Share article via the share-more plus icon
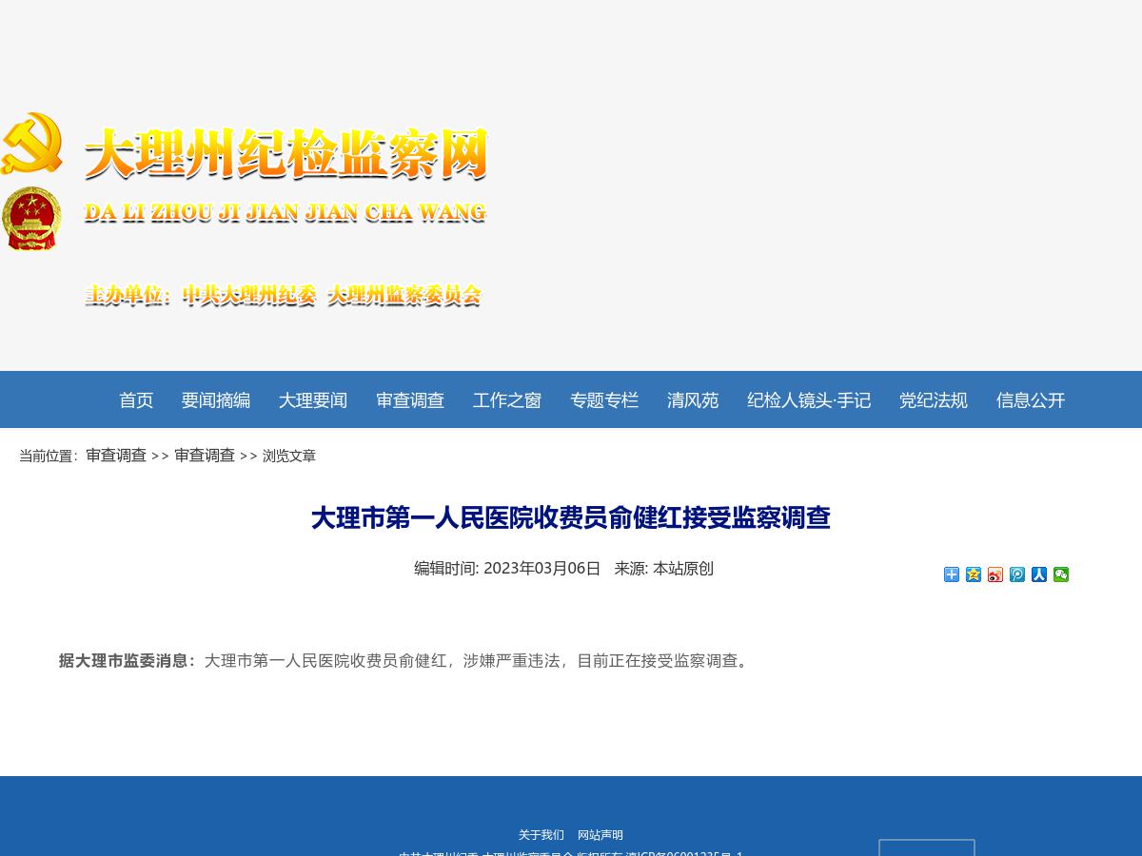Screen dimensions: 1142x856 point(951,574)
